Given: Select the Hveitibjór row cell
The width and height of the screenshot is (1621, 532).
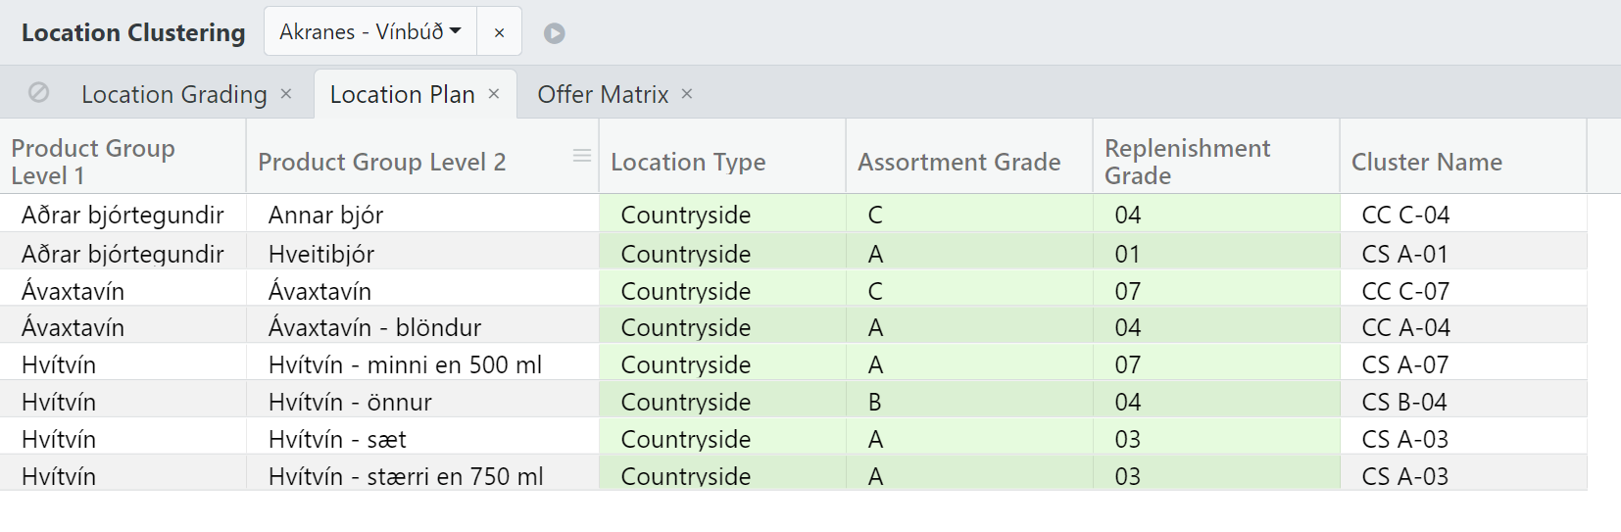Looking at the screenshot, I should (x=321, y=254).
